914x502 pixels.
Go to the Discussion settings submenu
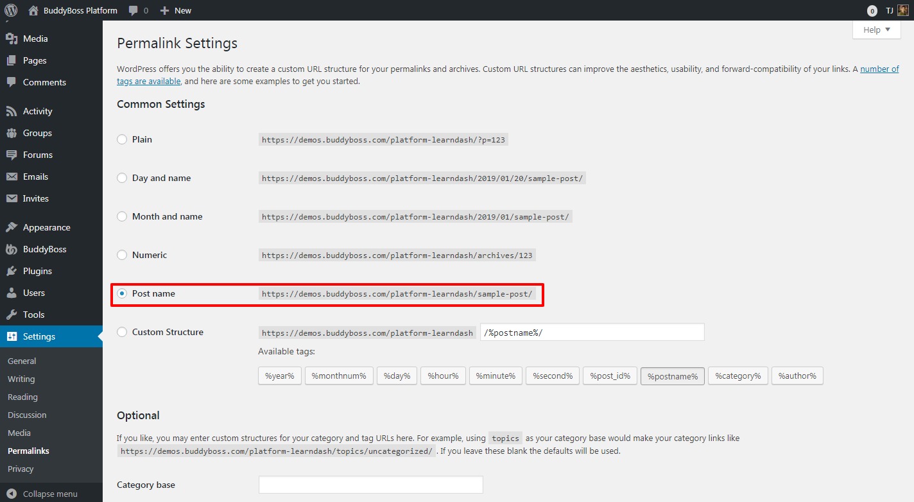pyautogui.click(x=27, y=415)
